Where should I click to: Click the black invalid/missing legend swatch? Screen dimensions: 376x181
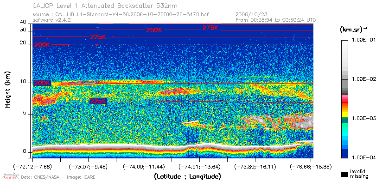pyautogui.click(x=344, y=175)
